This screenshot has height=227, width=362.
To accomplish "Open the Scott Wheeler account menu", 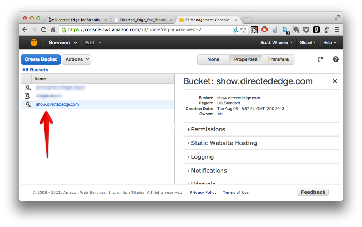I will [x=276, y=43].
